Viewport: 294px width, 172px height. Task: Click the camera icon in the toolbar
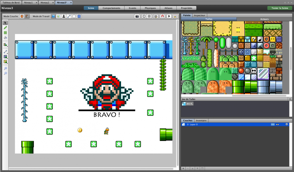click(137, 16)
